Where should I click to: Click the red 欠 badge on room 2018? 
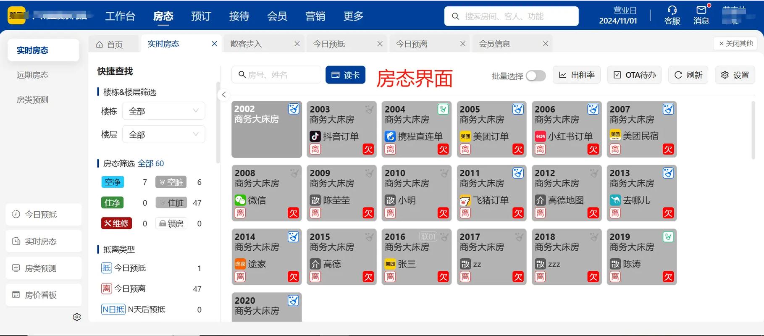593,277
